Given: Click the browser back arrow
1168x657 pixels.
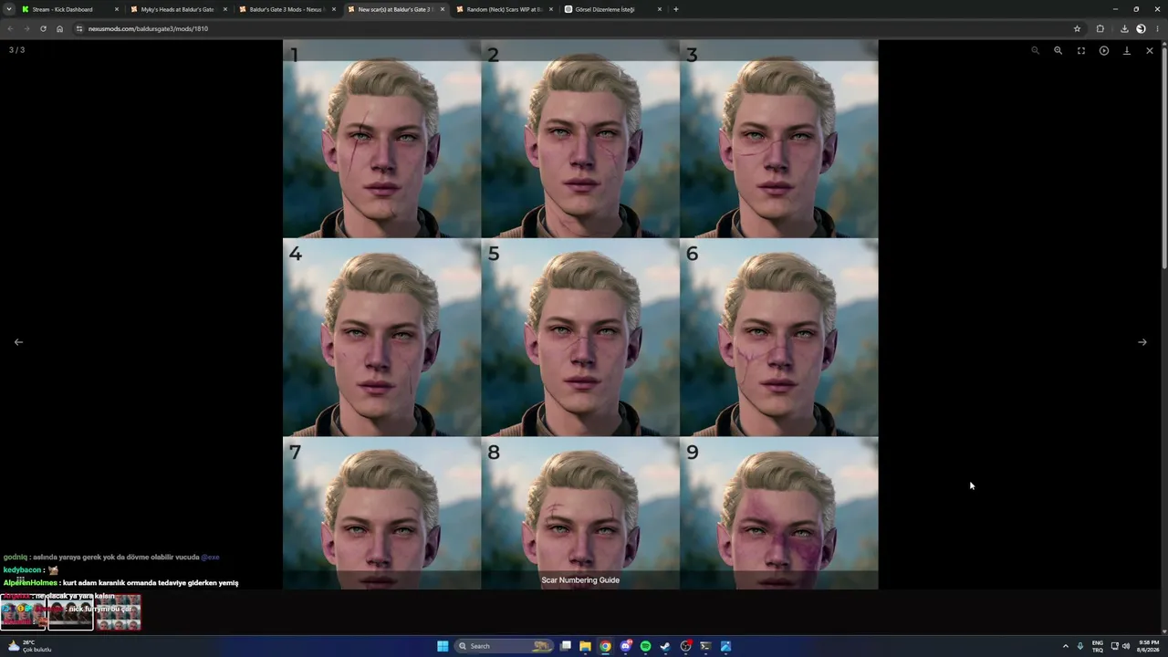Looking at the screenshot, I should click(10, 28).
